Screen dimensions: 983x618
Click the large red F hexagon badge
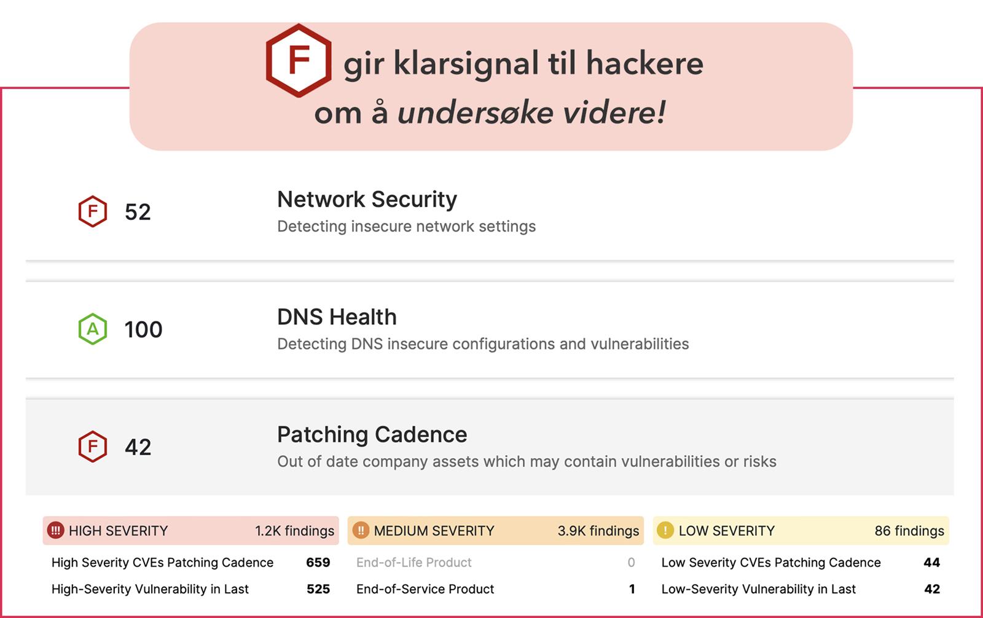click(299, 60)
